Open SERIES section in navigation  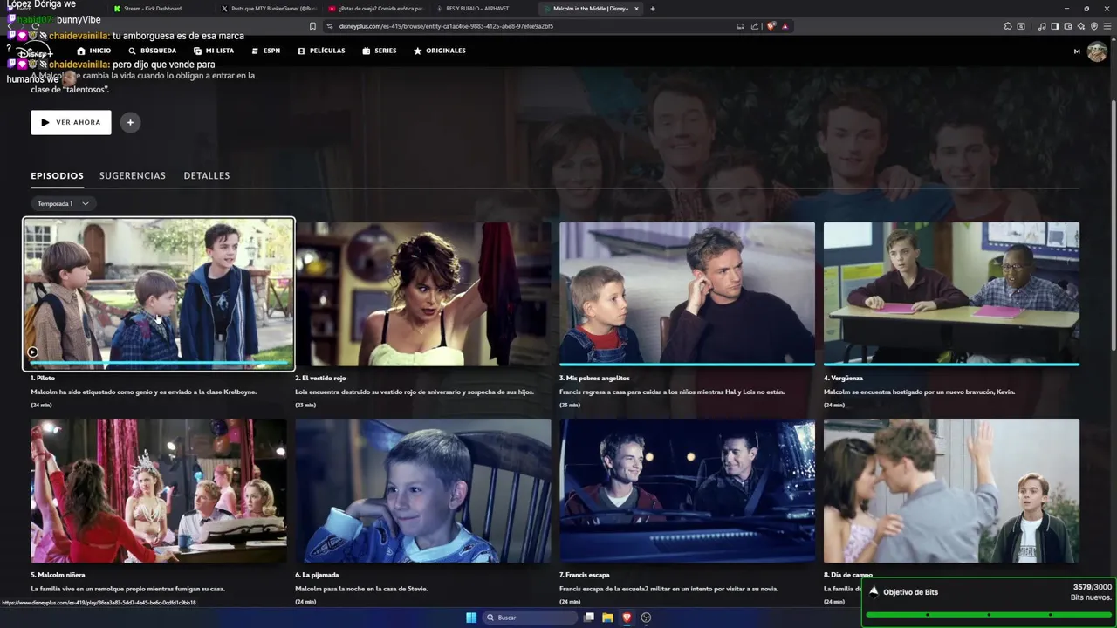[380, 51]
